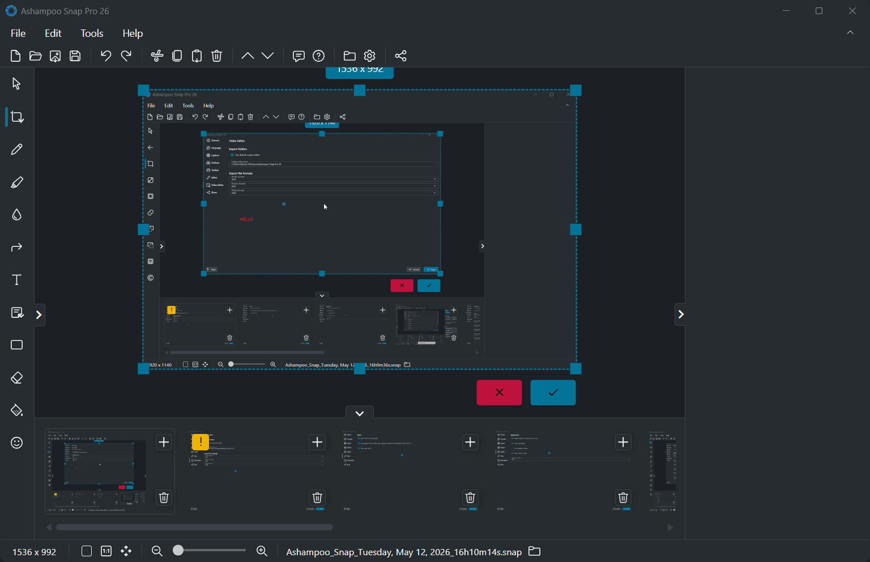This screenshot has width=870, height=562.
Task: Collapse the toolbar using the top-right chevron
Action: point(850,33)
